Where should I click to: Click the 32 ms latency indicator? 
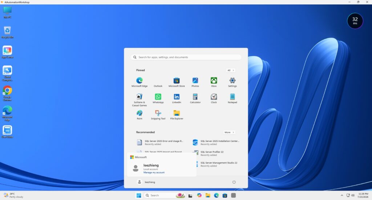(x=355, y=21)
